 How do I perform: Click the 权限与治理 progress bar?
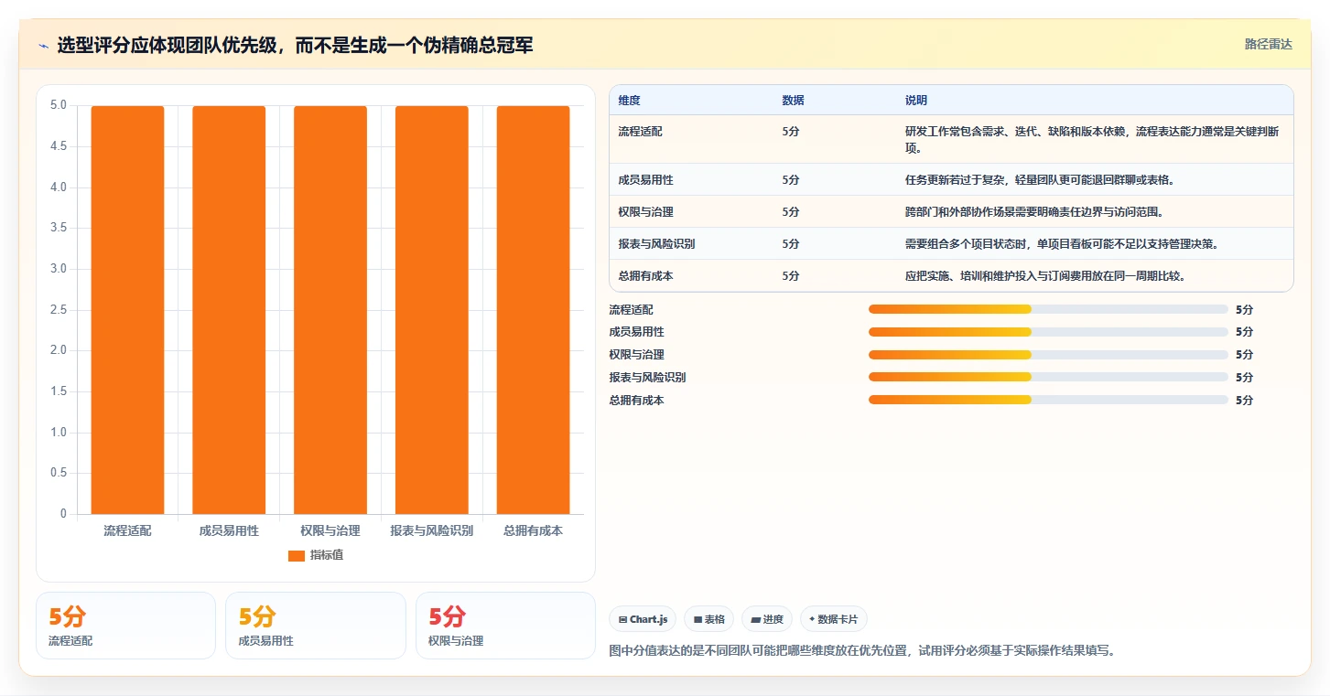1048,355
